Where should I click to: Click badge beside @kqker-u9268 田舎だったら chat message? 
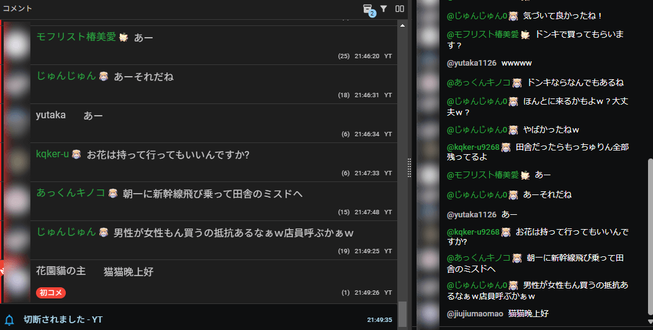click(x=505, y=147)
